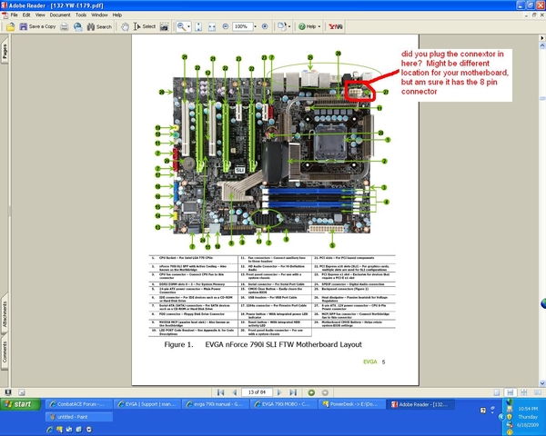Open the View menu
Image resolution: width=546 pixels, height=436 pixels.
point(40,15)
